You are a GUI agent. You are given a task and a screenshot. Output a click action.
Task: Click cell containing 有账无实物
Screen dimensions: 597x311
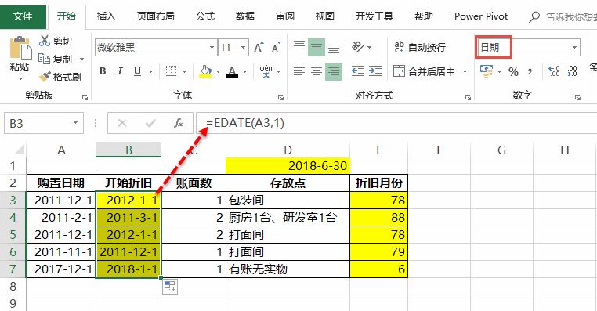288,269
